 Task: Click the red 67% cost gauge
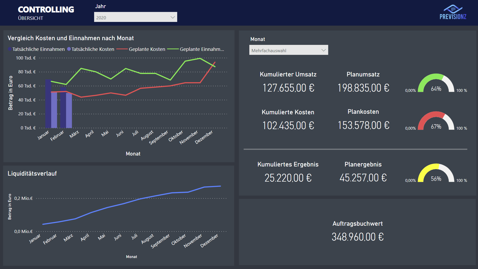pyautogui.click(x=436, y=121)
